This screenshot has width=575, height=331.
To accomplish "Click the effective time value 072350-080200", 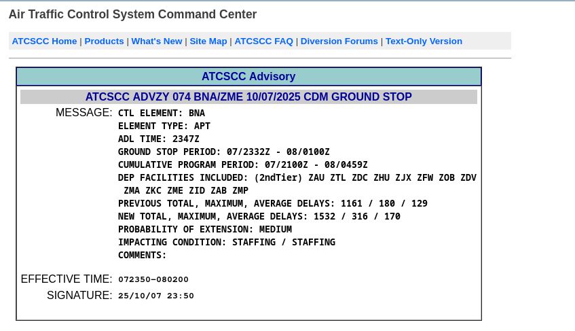I will [153, 279].
